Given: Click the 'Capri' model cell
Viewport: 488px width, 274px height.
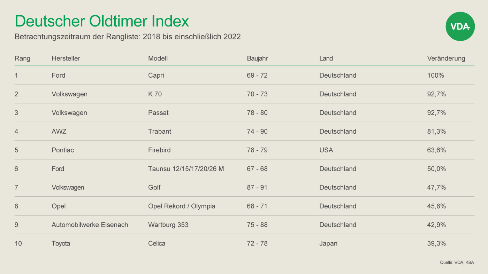Looking at the screenshot, I should (156, 76).
